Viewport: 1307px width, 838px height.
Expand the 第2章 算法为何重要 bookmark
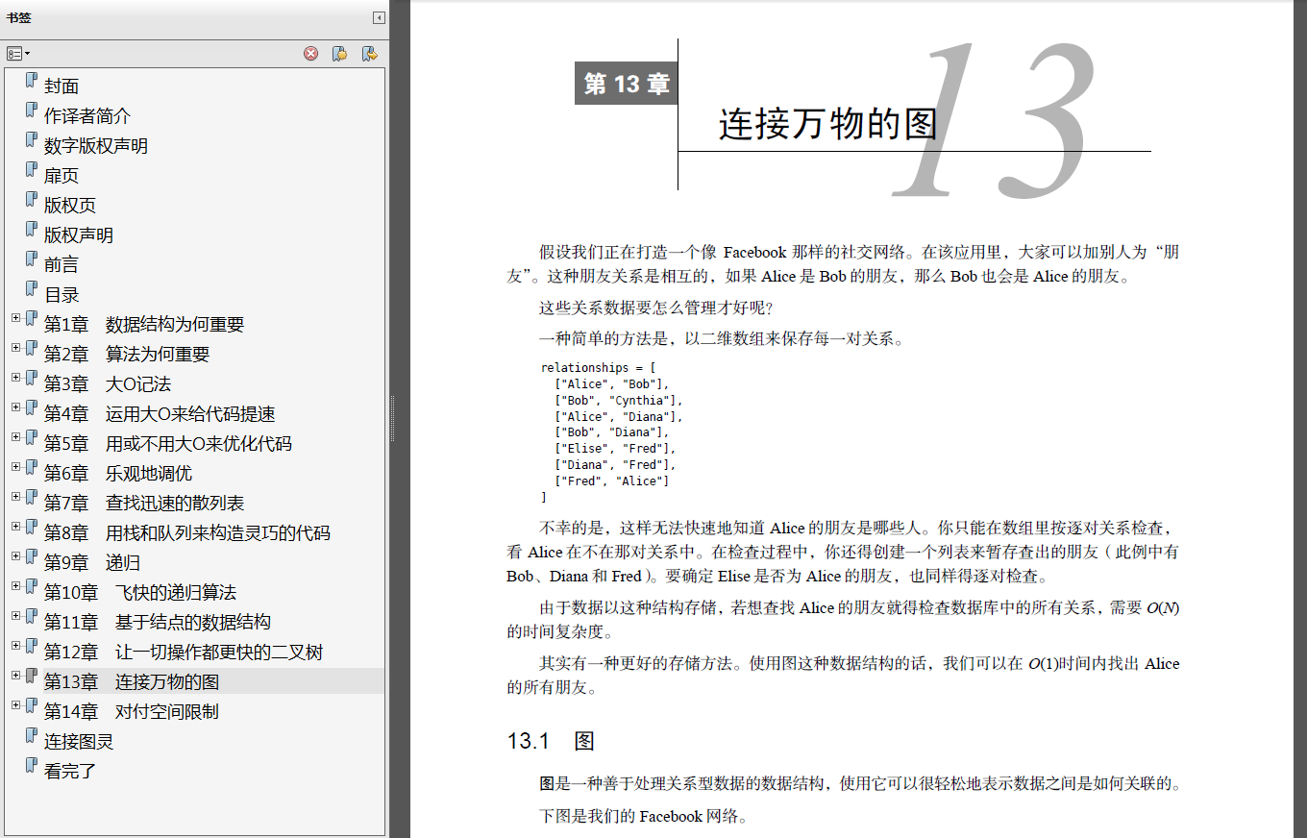(15, 348)
